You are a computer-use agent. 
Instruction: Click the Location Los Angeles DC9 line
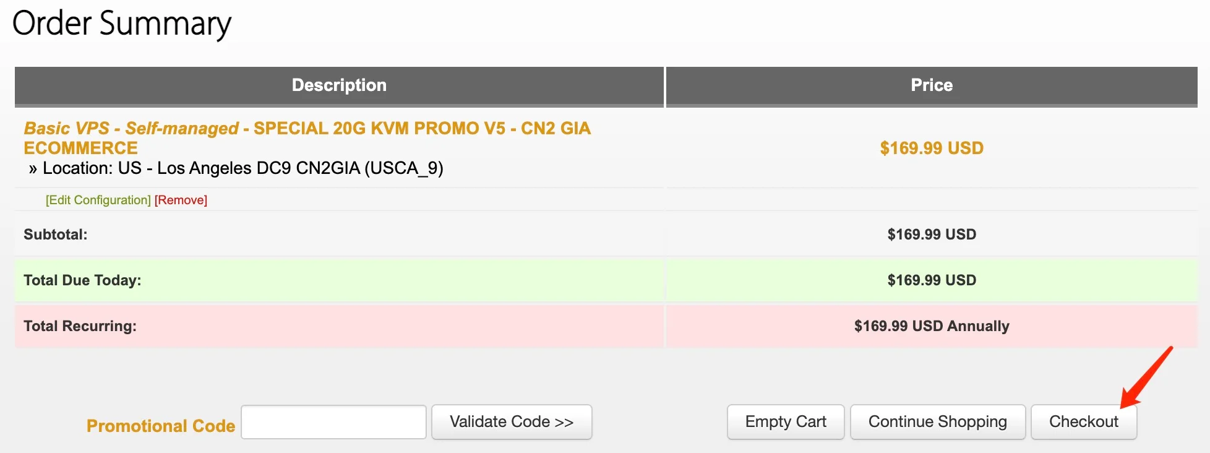pos(236,168)
